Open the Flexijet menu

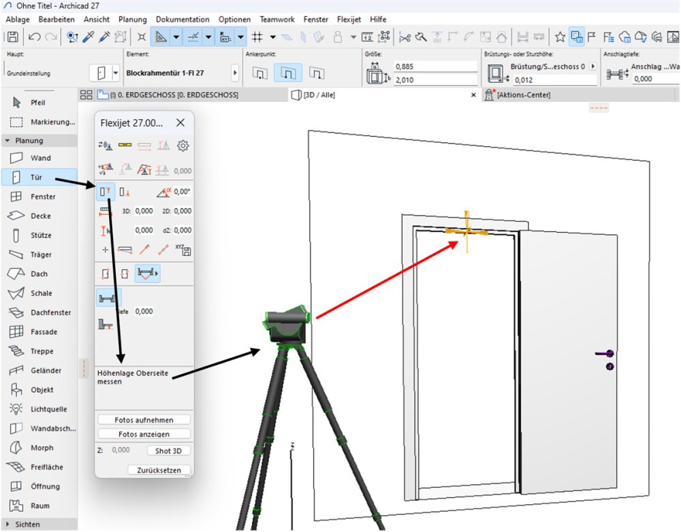pos(349,19)
